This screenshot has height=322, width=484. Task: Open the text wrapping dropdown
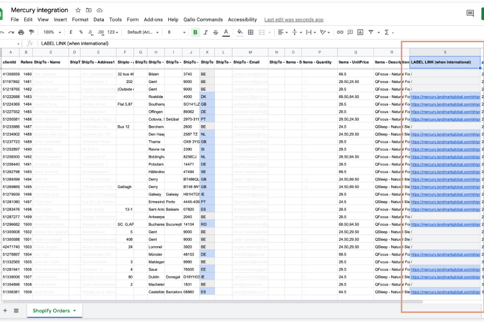tap(310, 32)
